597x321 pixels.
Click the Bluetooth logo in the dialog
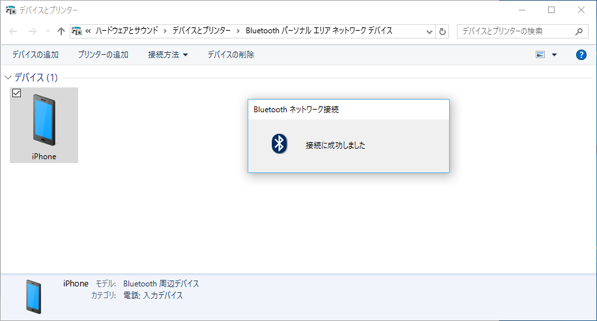[279, 144]
